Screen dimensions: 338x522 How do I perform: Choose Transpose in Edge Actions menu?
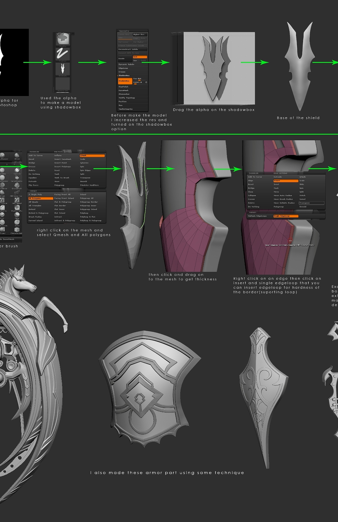(312, 203)
